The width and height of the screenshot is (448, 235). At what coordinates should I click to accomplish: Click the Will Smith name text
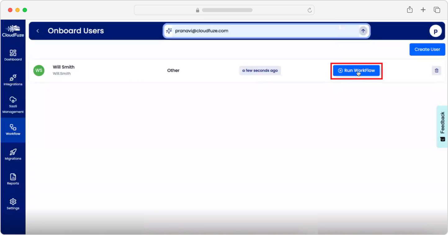click(x=64, y=67)
